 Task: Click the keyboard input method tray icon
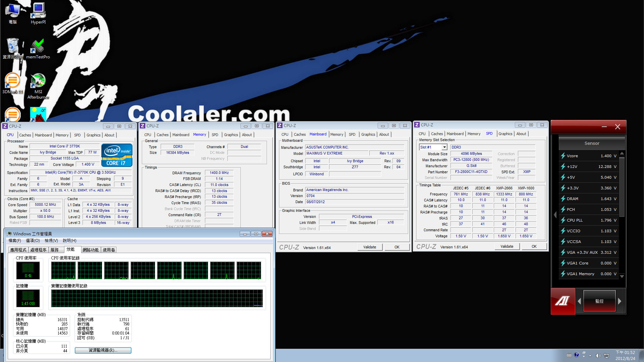569,355
